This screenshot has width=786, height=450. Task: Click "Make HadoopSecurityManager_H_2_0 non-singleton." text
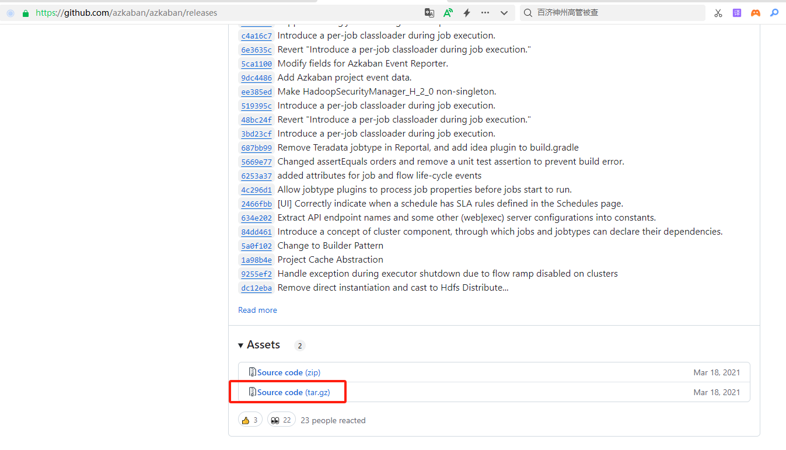(x=387, y=92)
